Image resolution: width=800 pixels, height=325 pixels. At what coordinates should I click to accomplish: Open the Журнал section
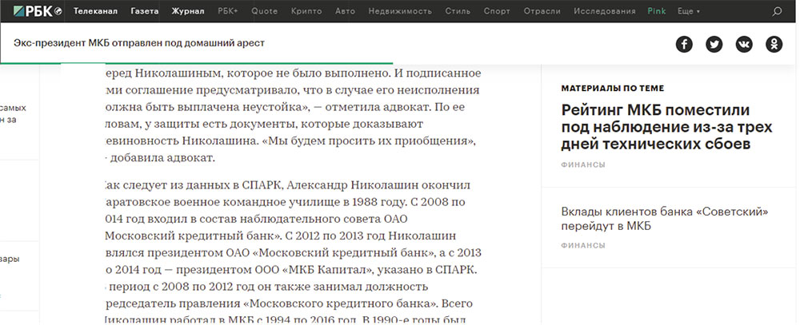point(187,12)
